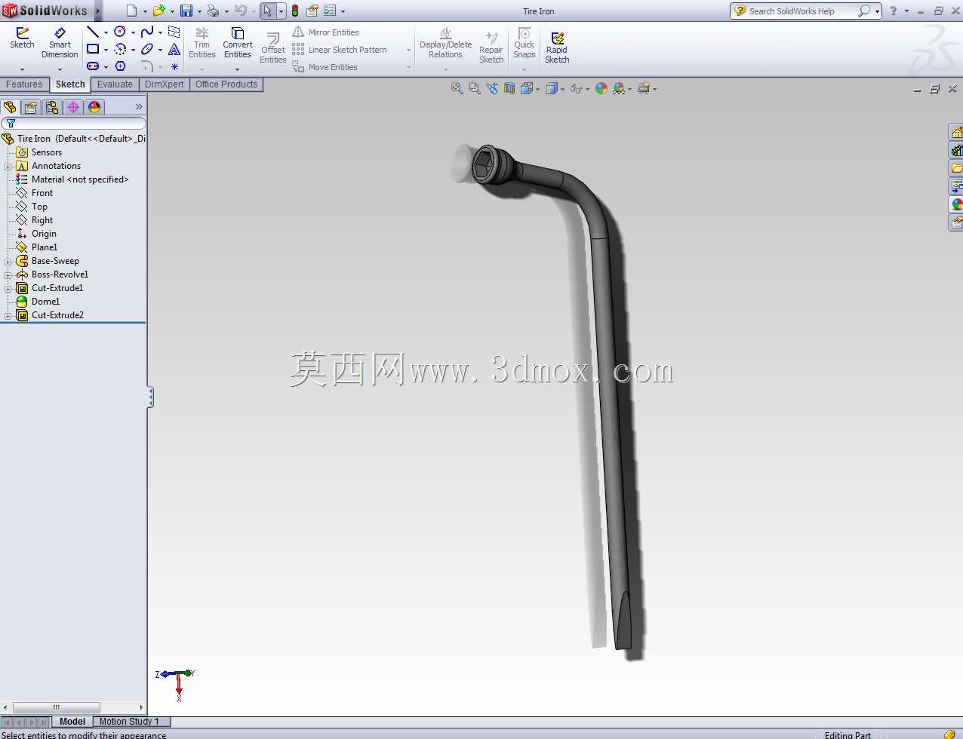The image size is (963, 739).
Task: Expand the Boss-Revolve1 feature
Action: pos(8,274)
